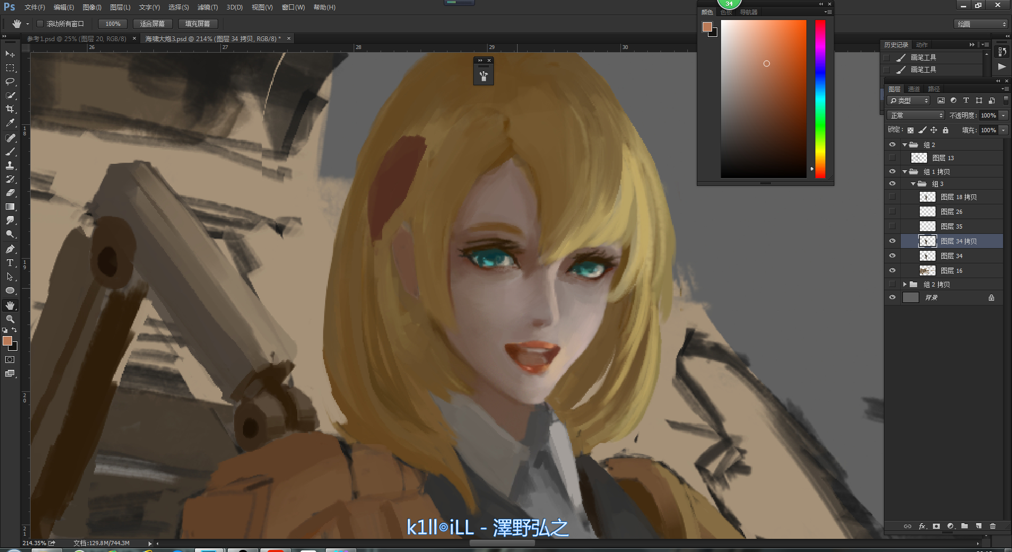Enable the scroll all windows checkbox

[40, 24]
